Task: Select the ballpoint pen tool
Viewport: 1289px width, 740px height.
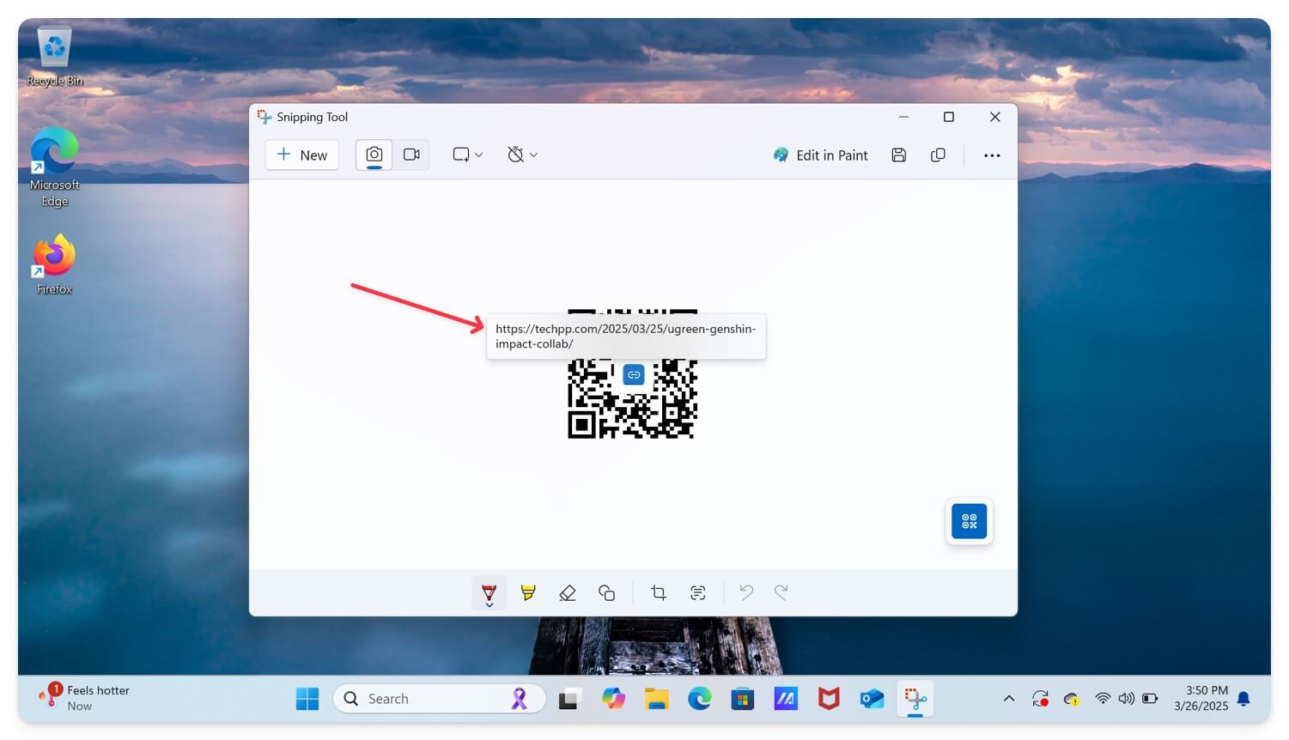Action: coord(489,591)
